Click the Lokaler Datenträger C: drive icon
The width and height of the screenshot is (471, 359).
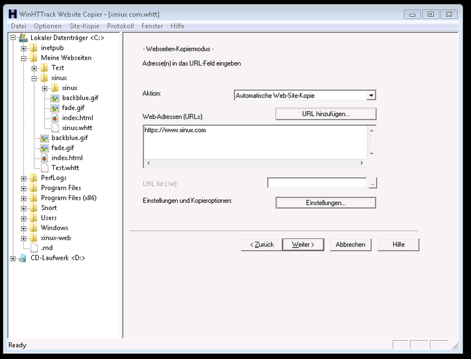click(x=23, y=38)
